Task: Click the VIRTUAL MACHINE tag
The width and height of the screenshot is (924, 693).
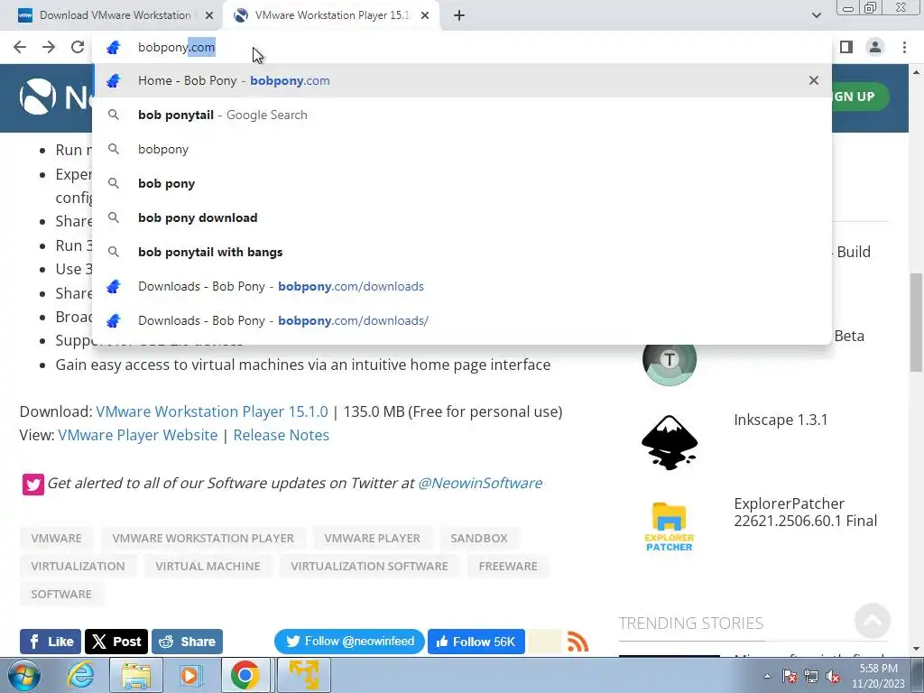Action: click(208, 566)
